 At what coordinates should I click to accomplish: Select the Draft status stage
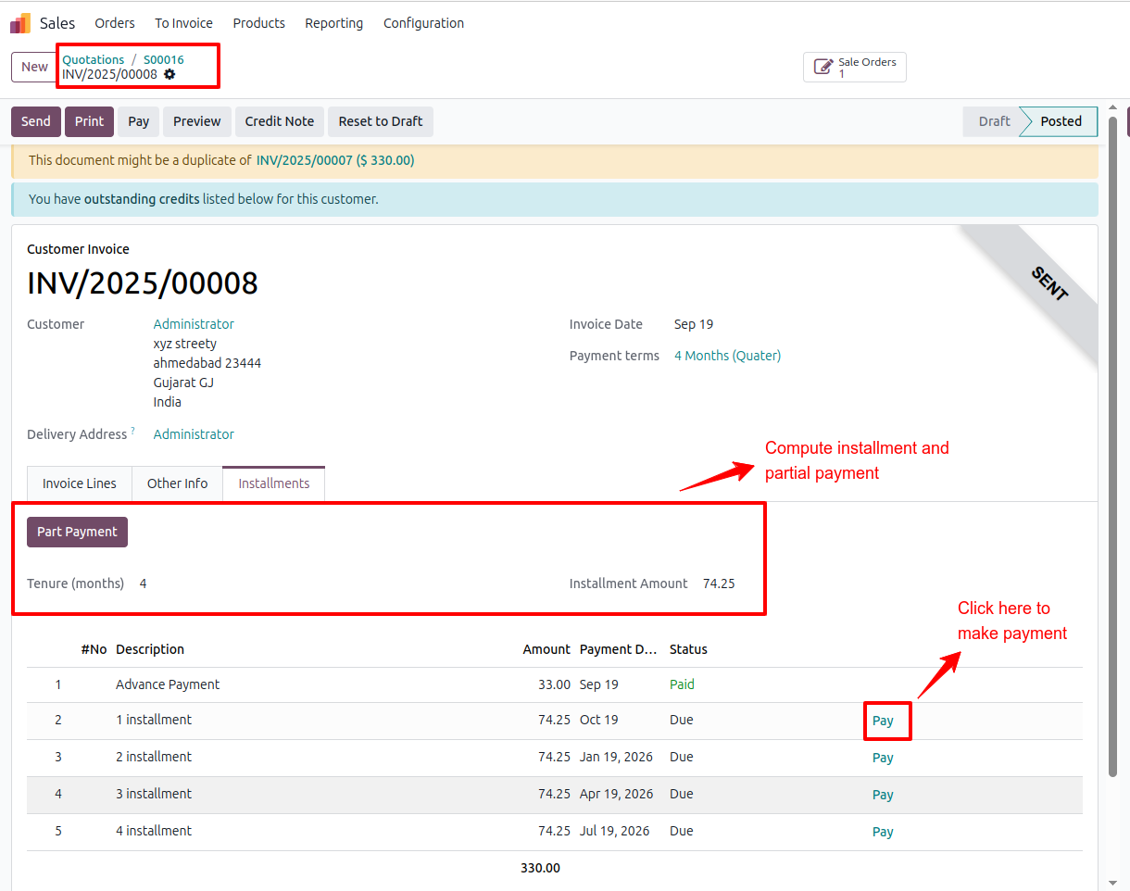tap(994, 121)
